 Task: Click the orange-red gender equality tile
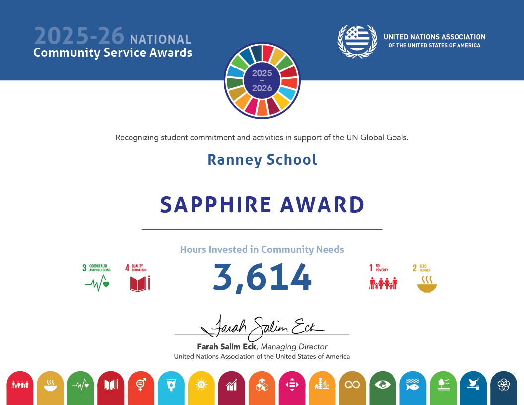coord(141,388)
